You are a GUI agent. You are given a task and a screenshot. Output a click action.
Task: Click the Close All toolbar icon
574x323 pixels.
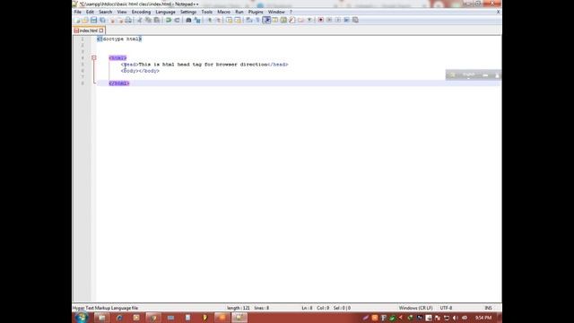120,20
